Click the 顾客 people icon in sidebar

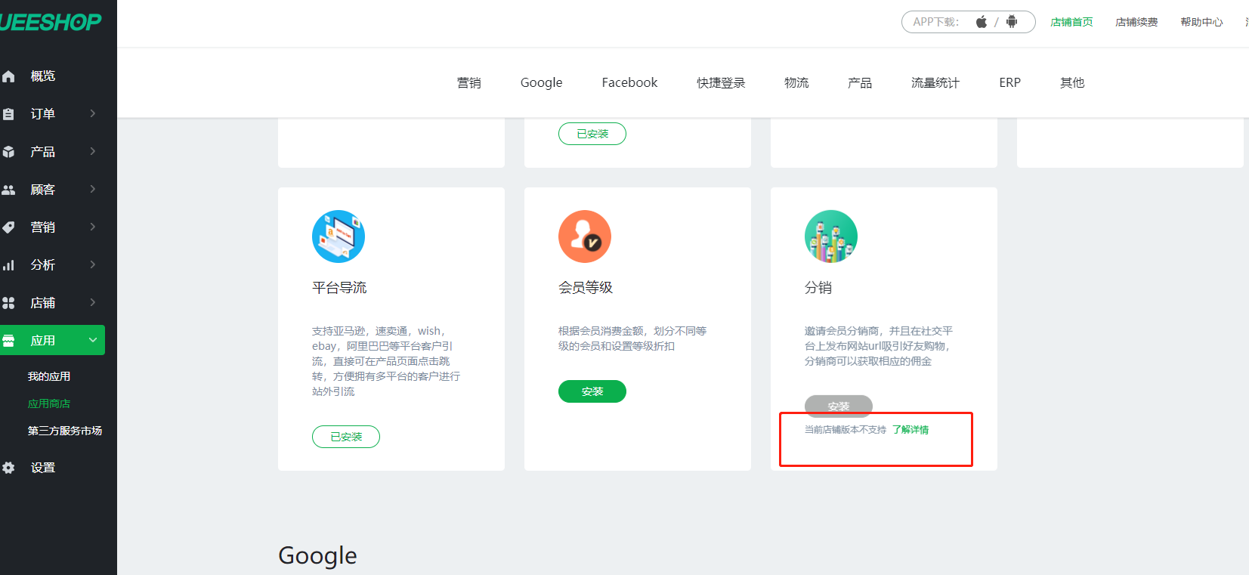[9, 190]
